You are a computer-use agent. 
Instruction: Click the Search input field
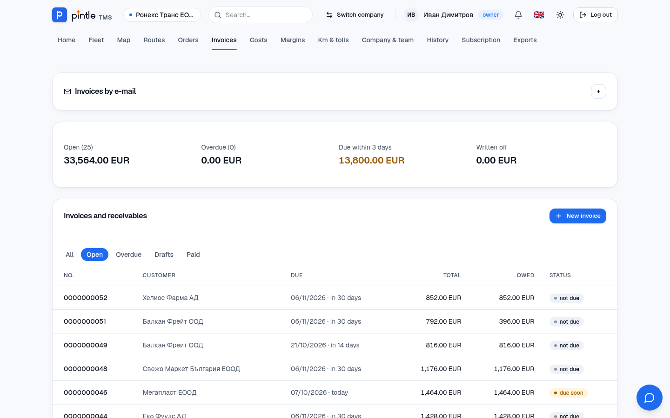click(261, 15)
